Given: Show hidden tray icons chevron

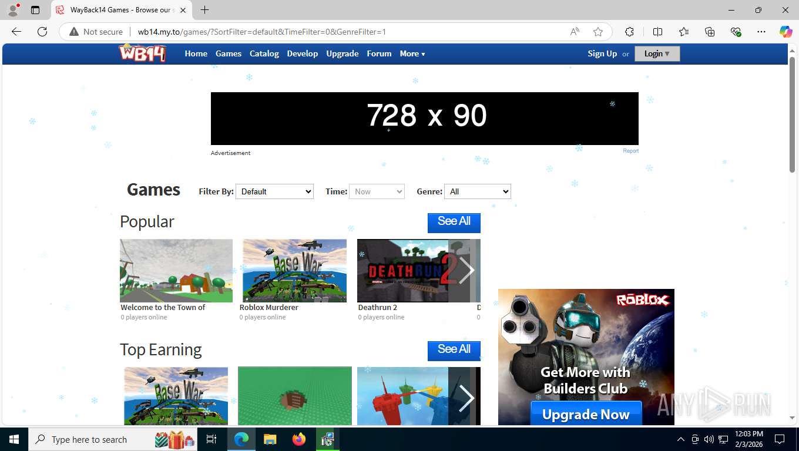Looking at the screenshot, I should tap(681, 439).
